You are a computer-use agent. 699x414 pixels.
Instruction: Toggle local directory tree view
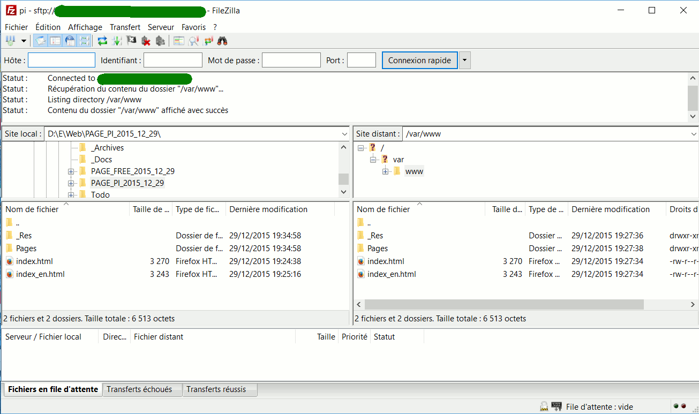pyautogui.click(x=55, y=41)
